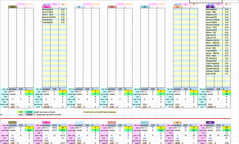Click the cell showing 61,75
The image size is (239, 144).
[62, 136]
